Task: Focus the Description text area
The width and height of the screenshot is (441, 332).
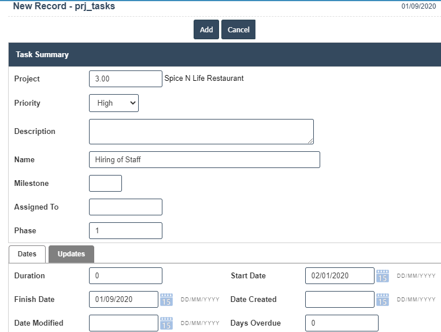Action: [x=201, y=132]
